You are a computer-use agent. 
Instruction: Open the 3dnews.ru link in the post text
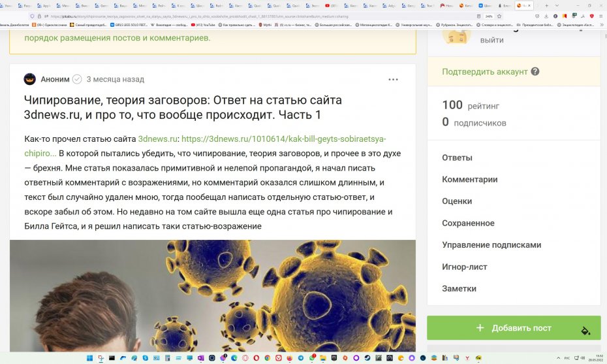(158, 139)
